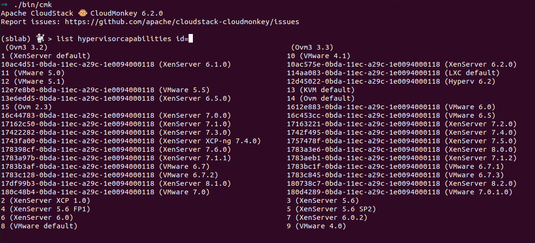Select the LXC default entry
Image resolution: width=535 pixels, height=243 pixels.
393,73
